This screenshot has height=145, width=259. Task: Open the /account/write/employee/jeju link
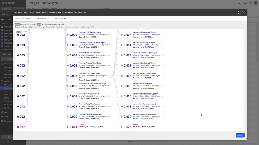pyautogui.click(x=145, y=104)
